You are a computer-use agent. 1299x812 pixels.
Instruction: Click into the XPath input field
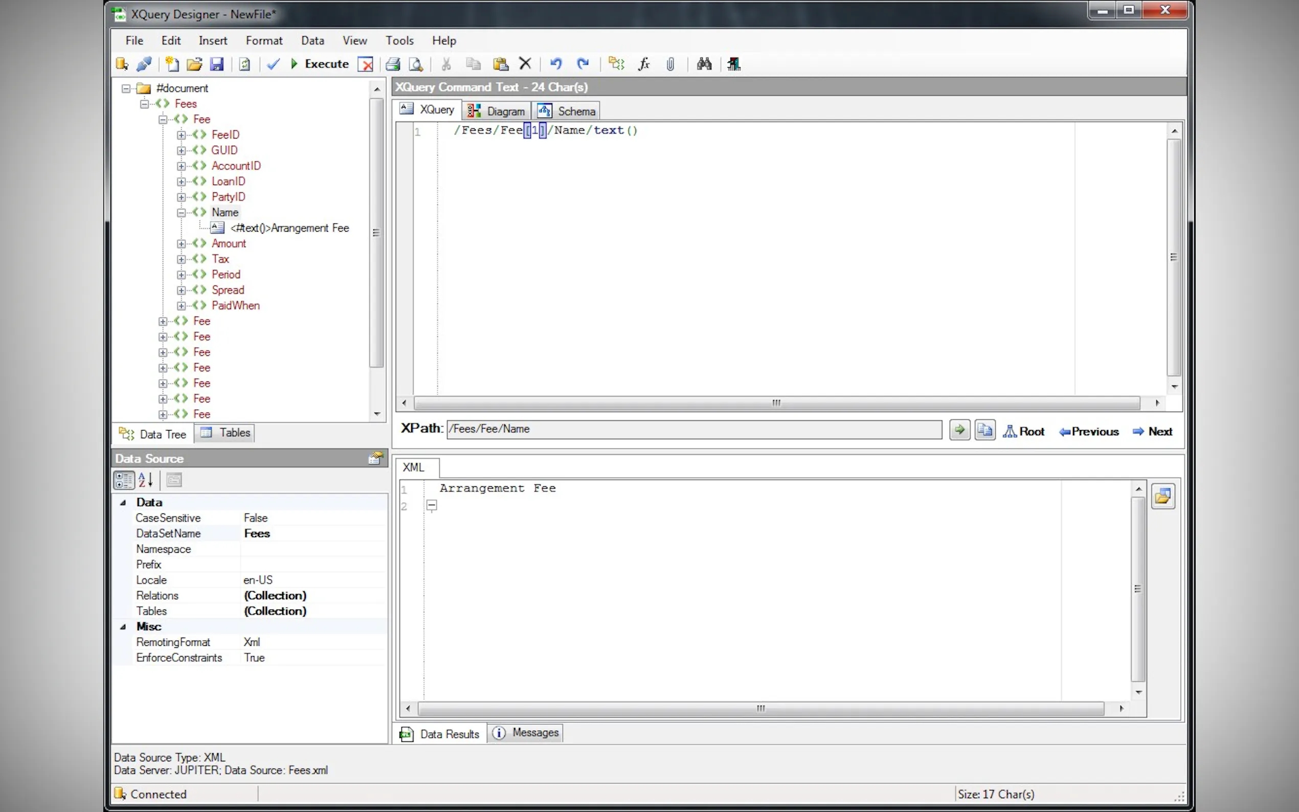(693, 429)
